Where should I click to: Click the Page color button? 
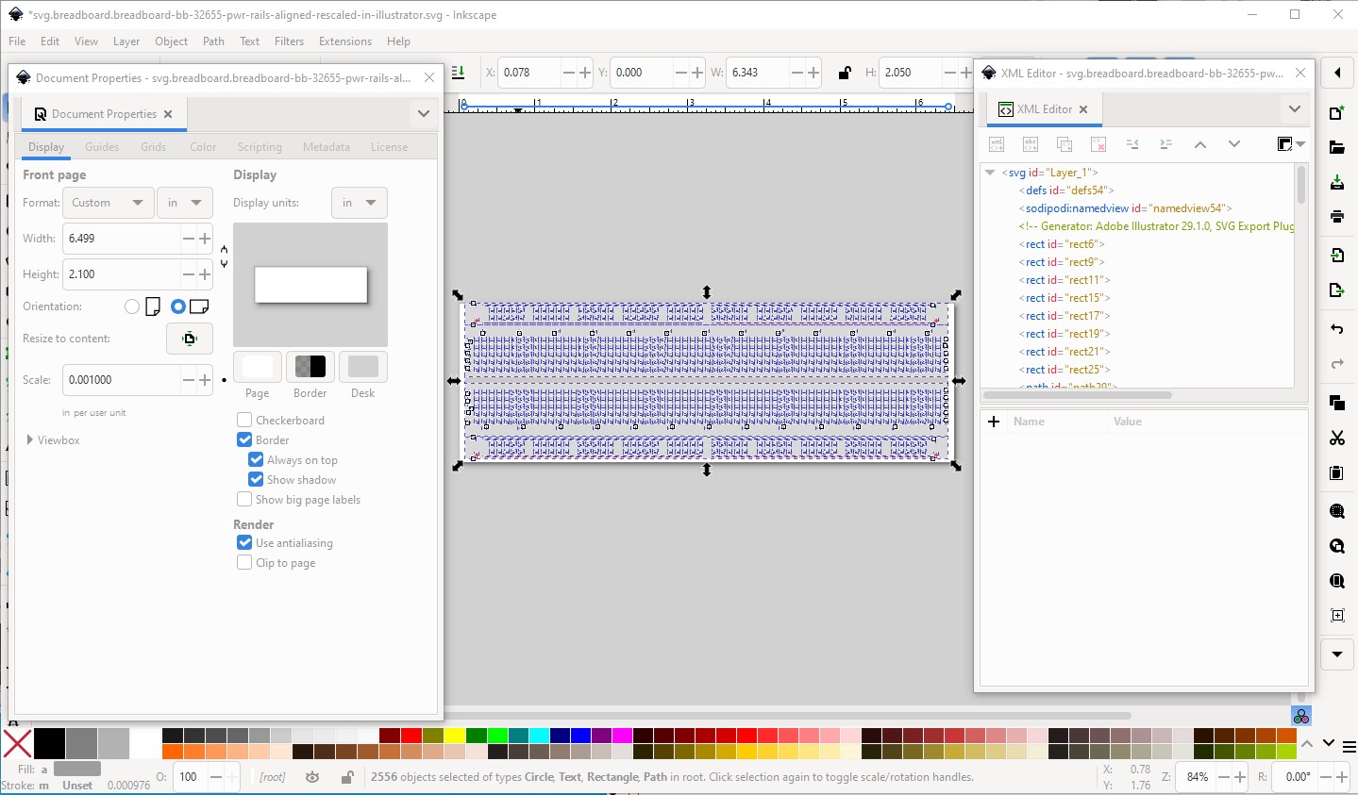point(258,366)
